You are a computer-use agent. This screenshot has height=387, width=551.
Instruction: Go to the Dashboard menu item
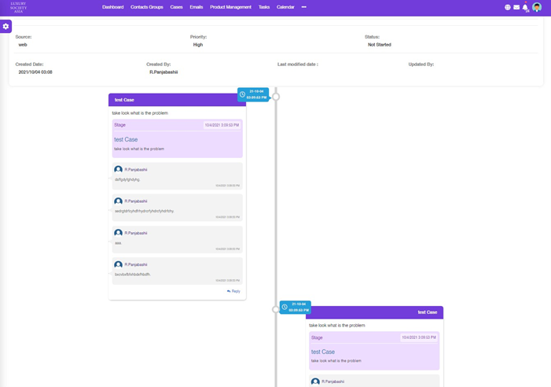coord(112,7)
